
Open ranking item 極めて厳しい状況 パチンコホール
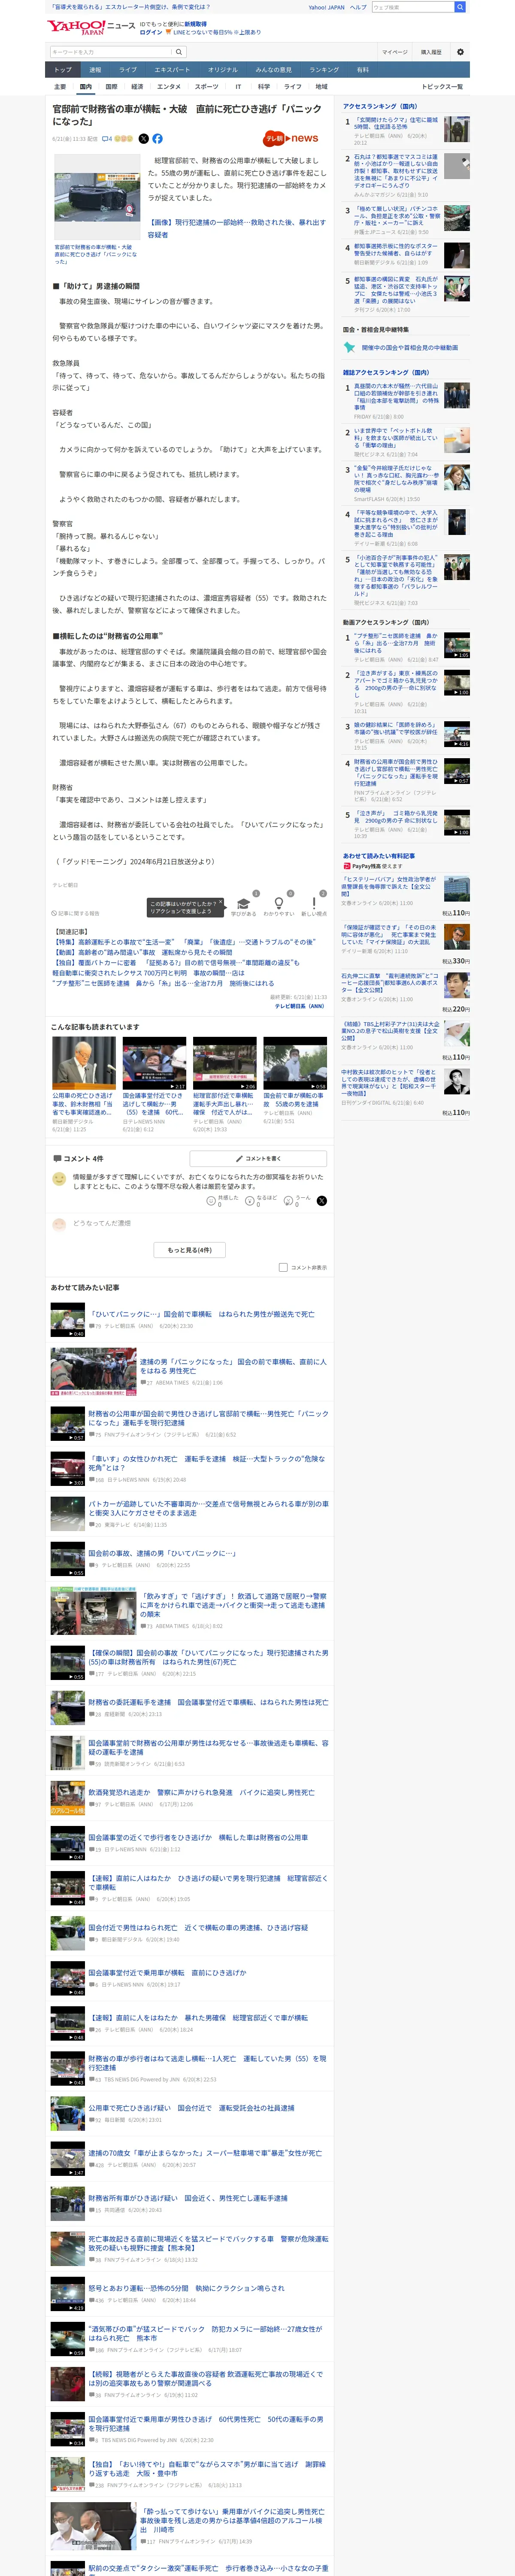[x=397, y=217]
